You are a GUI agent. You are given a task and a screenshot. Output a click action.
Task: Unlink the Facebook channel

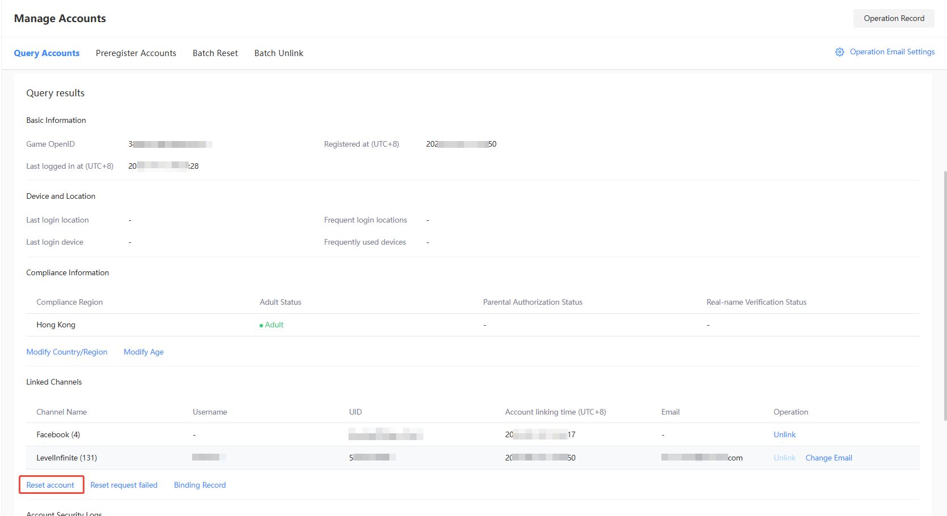point(784,435)
